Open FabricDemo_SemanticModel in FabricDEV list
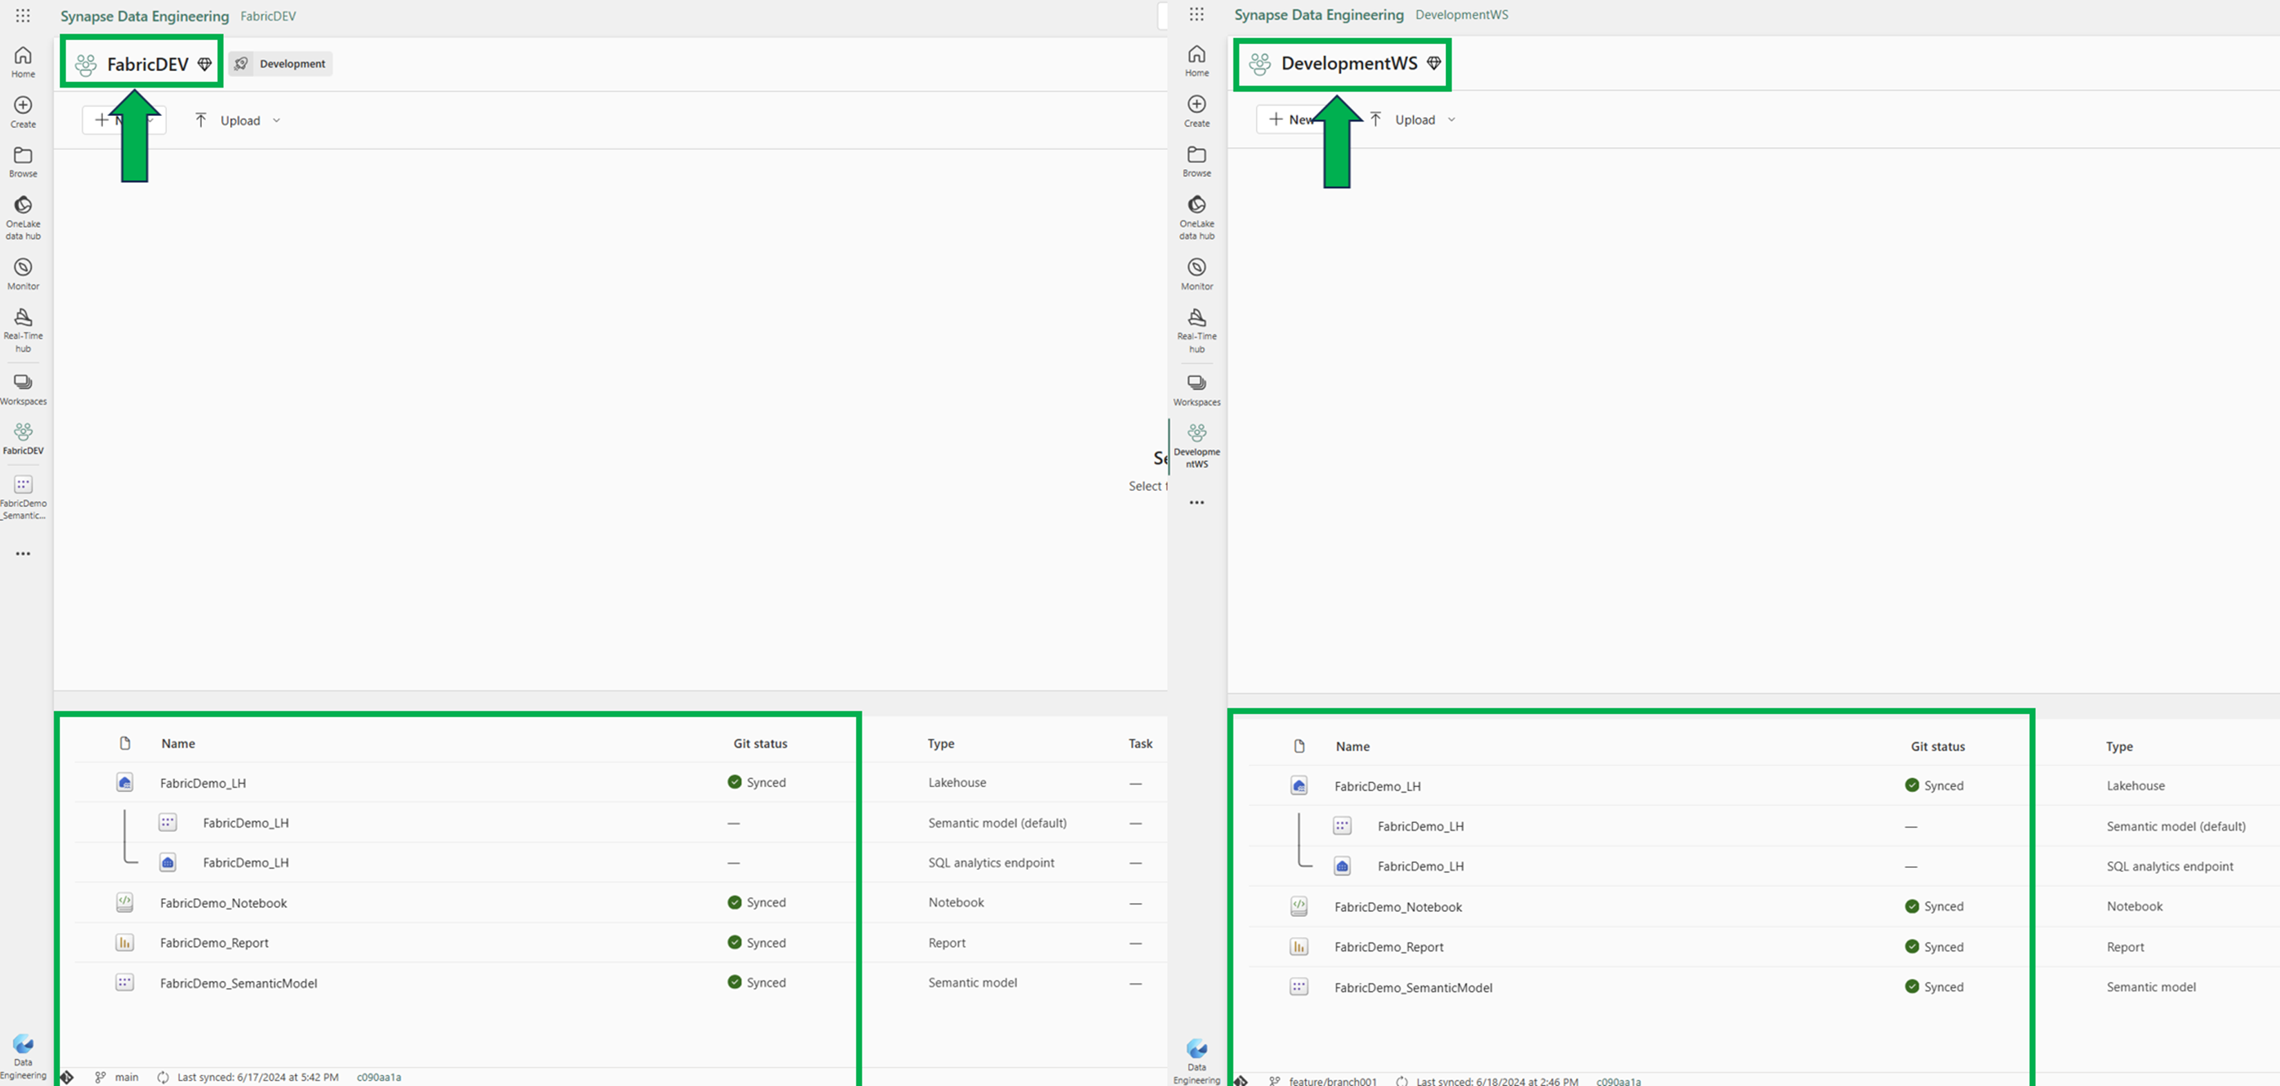Image resolution: width=2280 pixels, height=1086 pixels. (x=238, y=983)
